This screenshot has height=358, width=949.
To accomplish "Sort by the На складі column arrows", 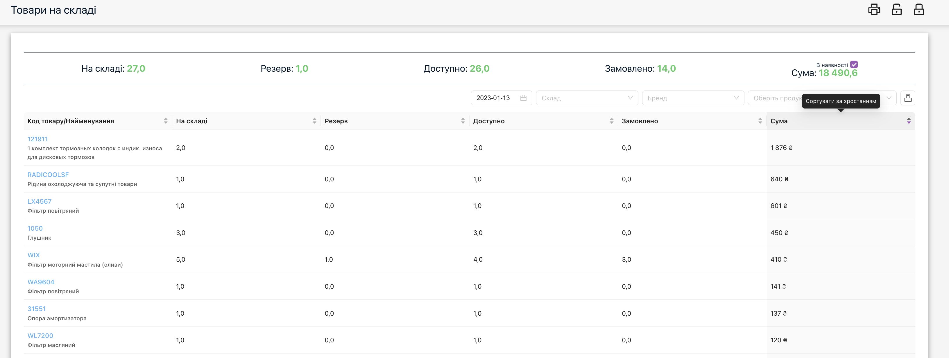I will coord(314,121).
